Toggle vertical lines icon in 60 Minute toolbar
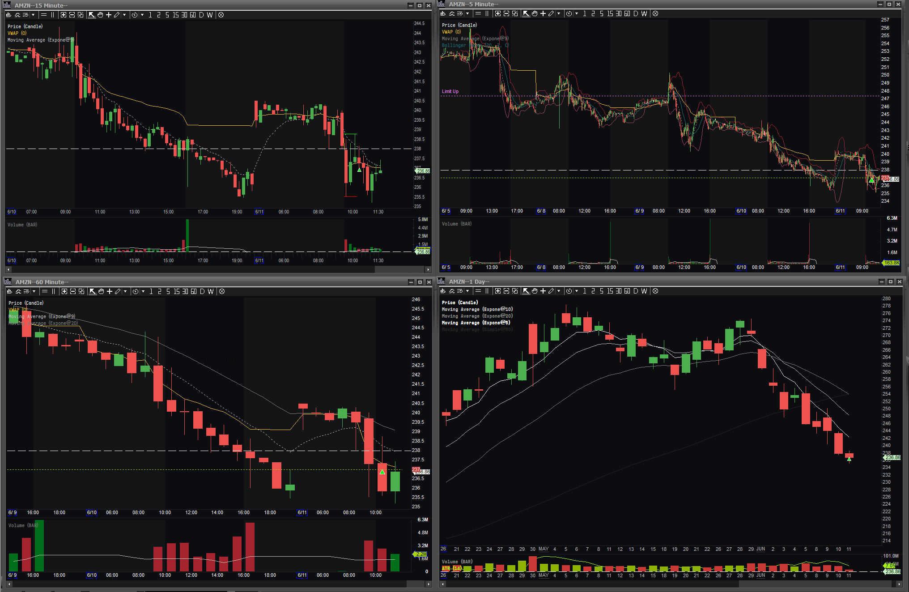Image resolution: width=909 pixels, height=592 pixels. tap(54, 291)
